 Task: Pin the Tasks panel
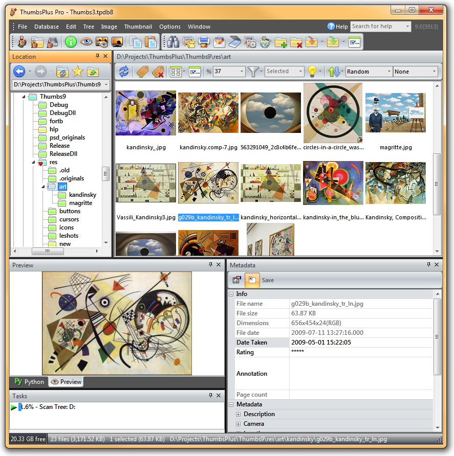(x=210, y=396)
